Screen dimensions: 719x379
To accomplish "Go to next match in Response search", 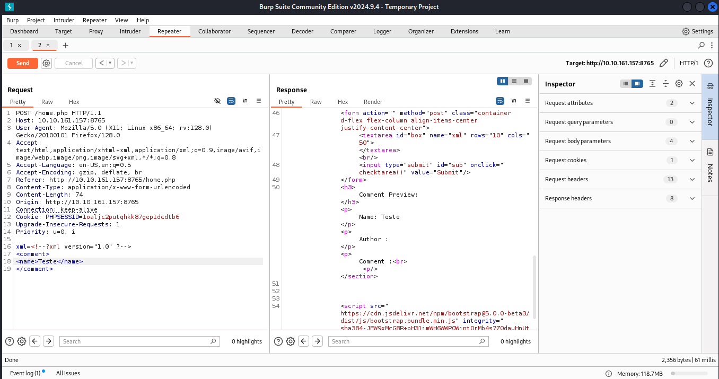I will pos(317,341).
